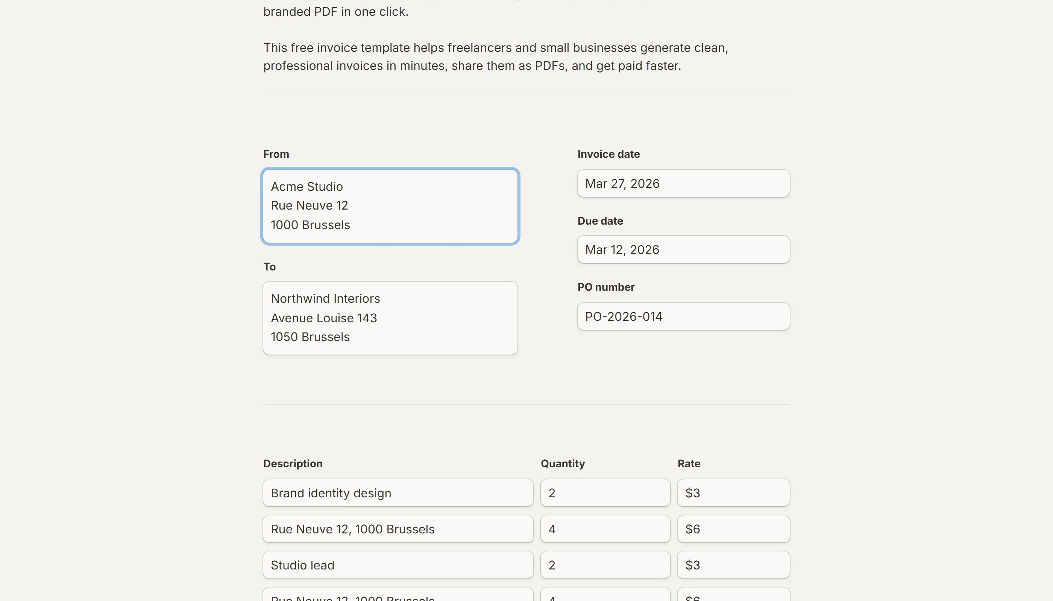1053x601 pixels.
Task: Click the PO number label
Action: (606, 287)
